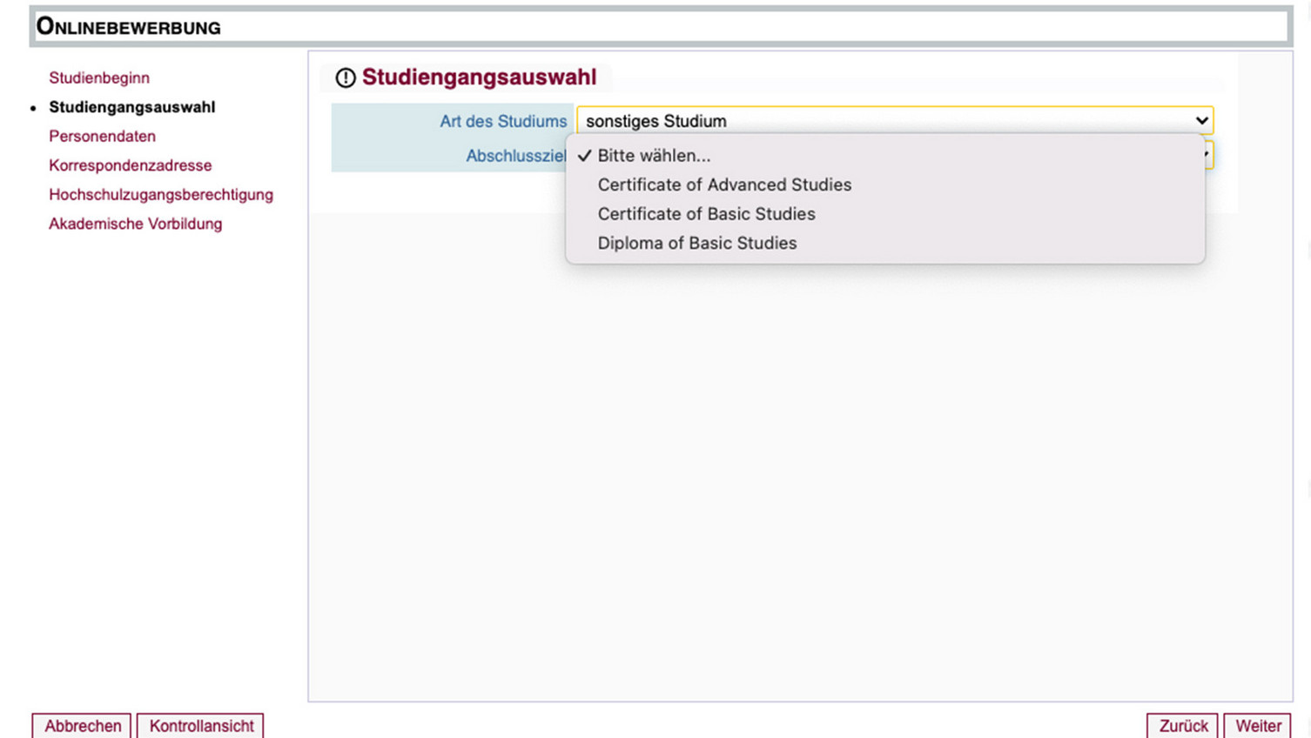Open the Akademische Vorbildung section
1311x738 pixels.
[x=135, y=224]
